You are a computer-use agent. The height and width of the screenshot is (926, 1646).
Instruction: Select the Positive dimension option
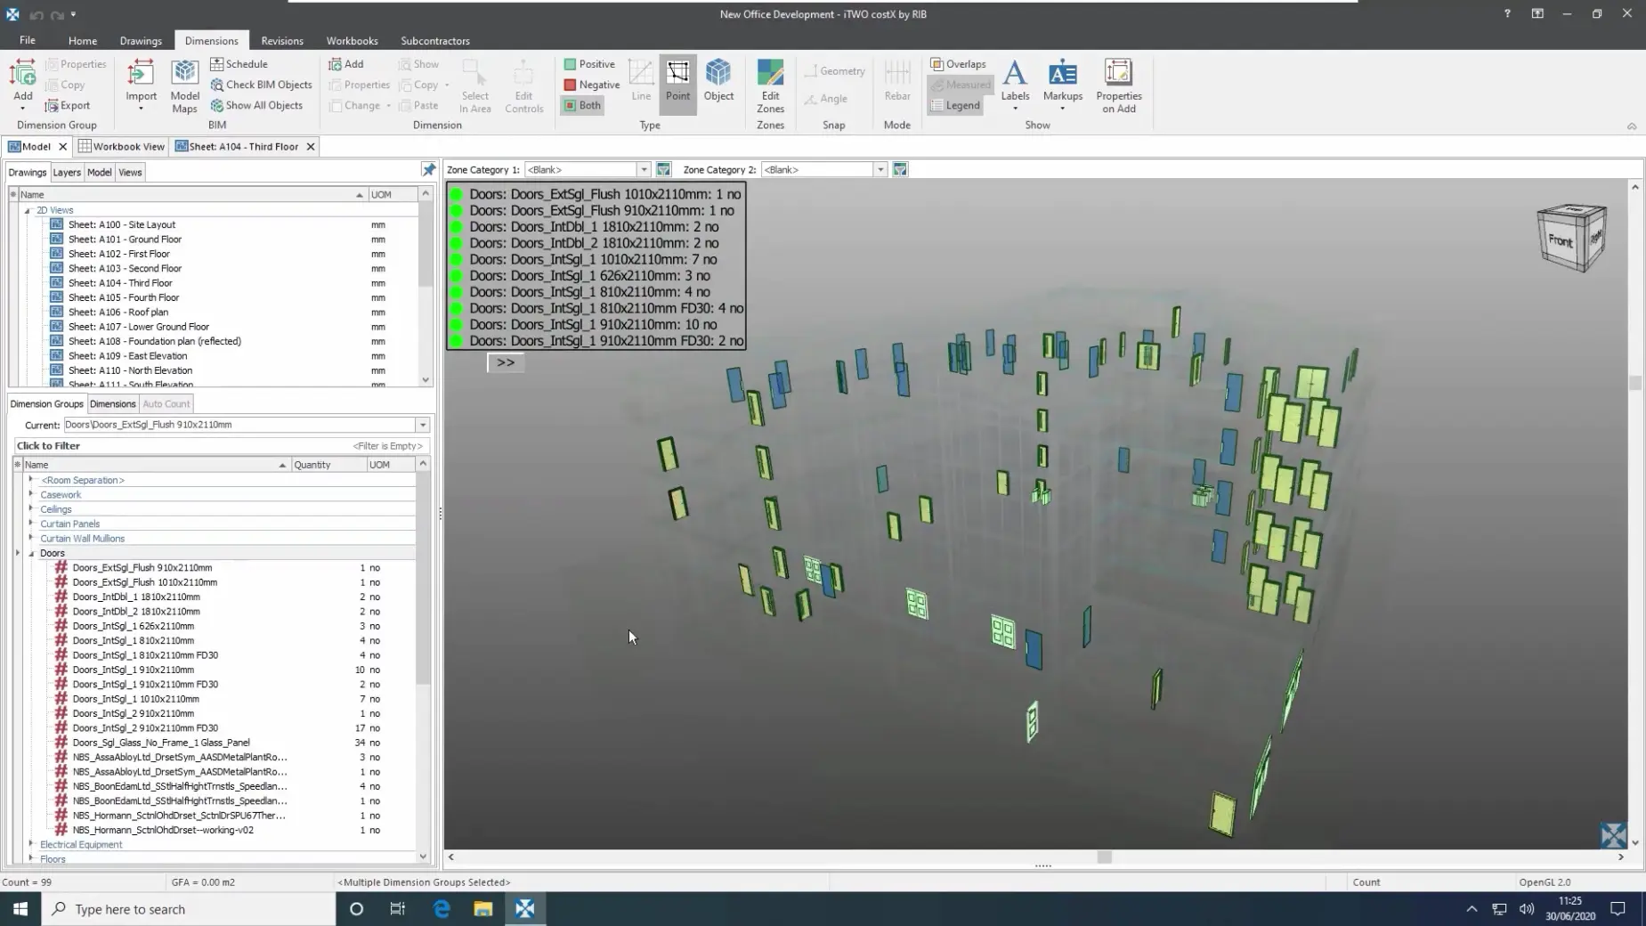click(589, 64)
